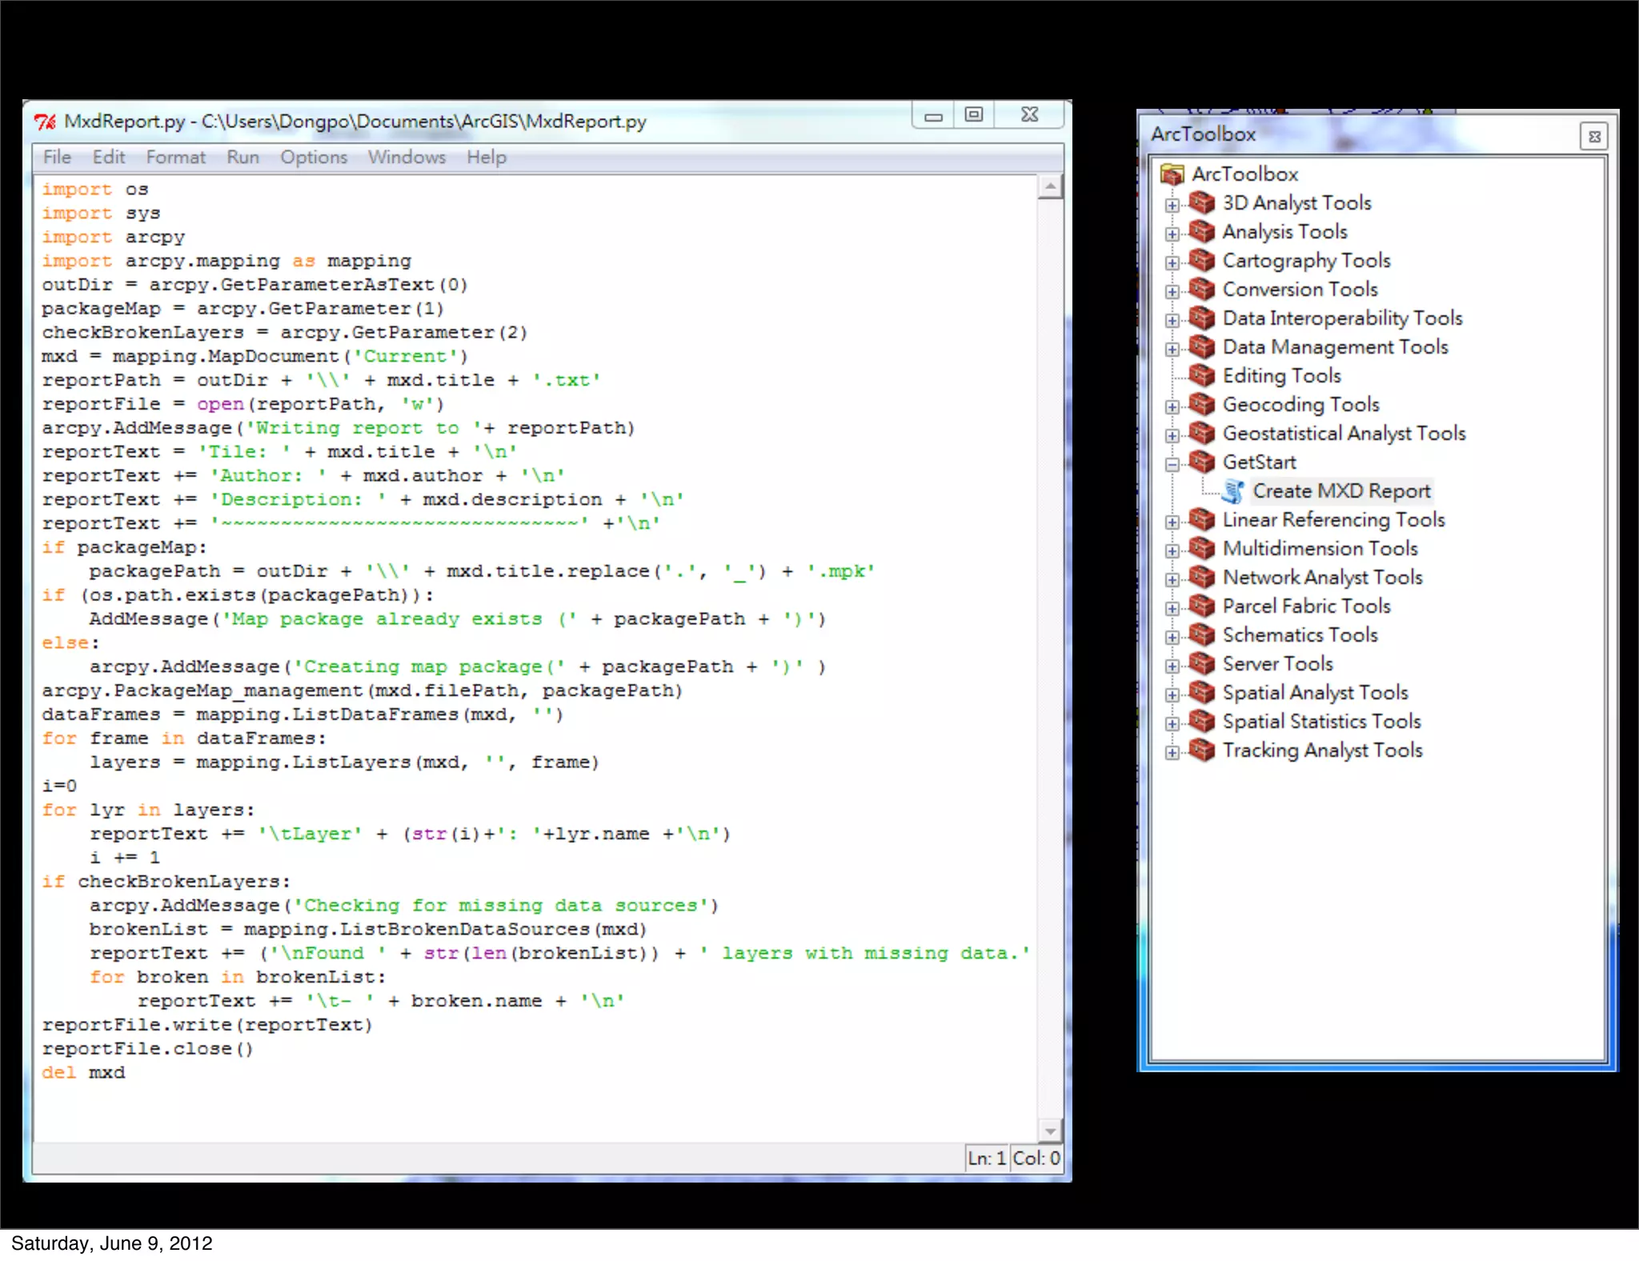Click the ArcToolbox root folder icon
The width and height of the screenshot is (1639, 1261).
pos(1172,174)
